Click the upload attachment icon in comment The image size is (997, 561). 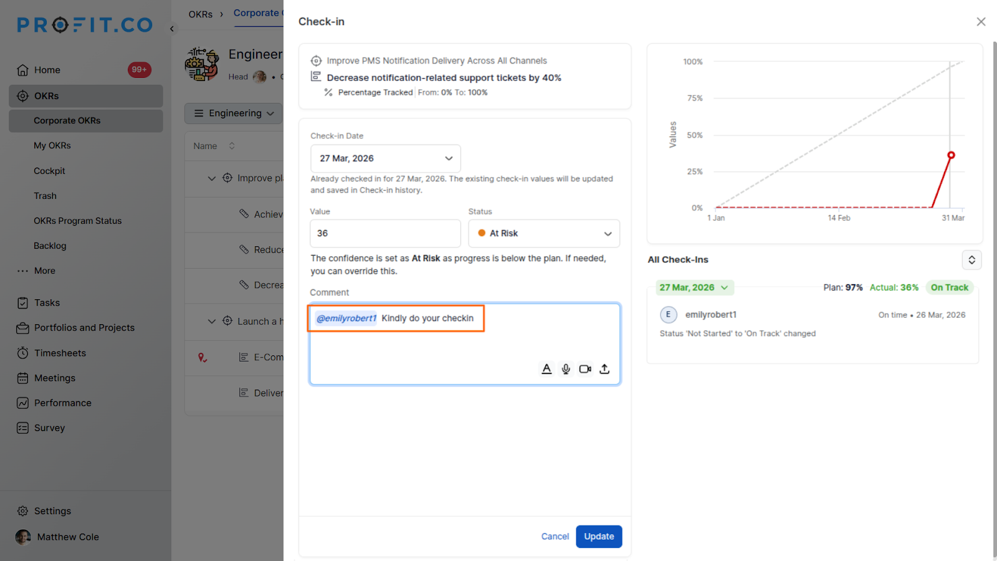604,369
